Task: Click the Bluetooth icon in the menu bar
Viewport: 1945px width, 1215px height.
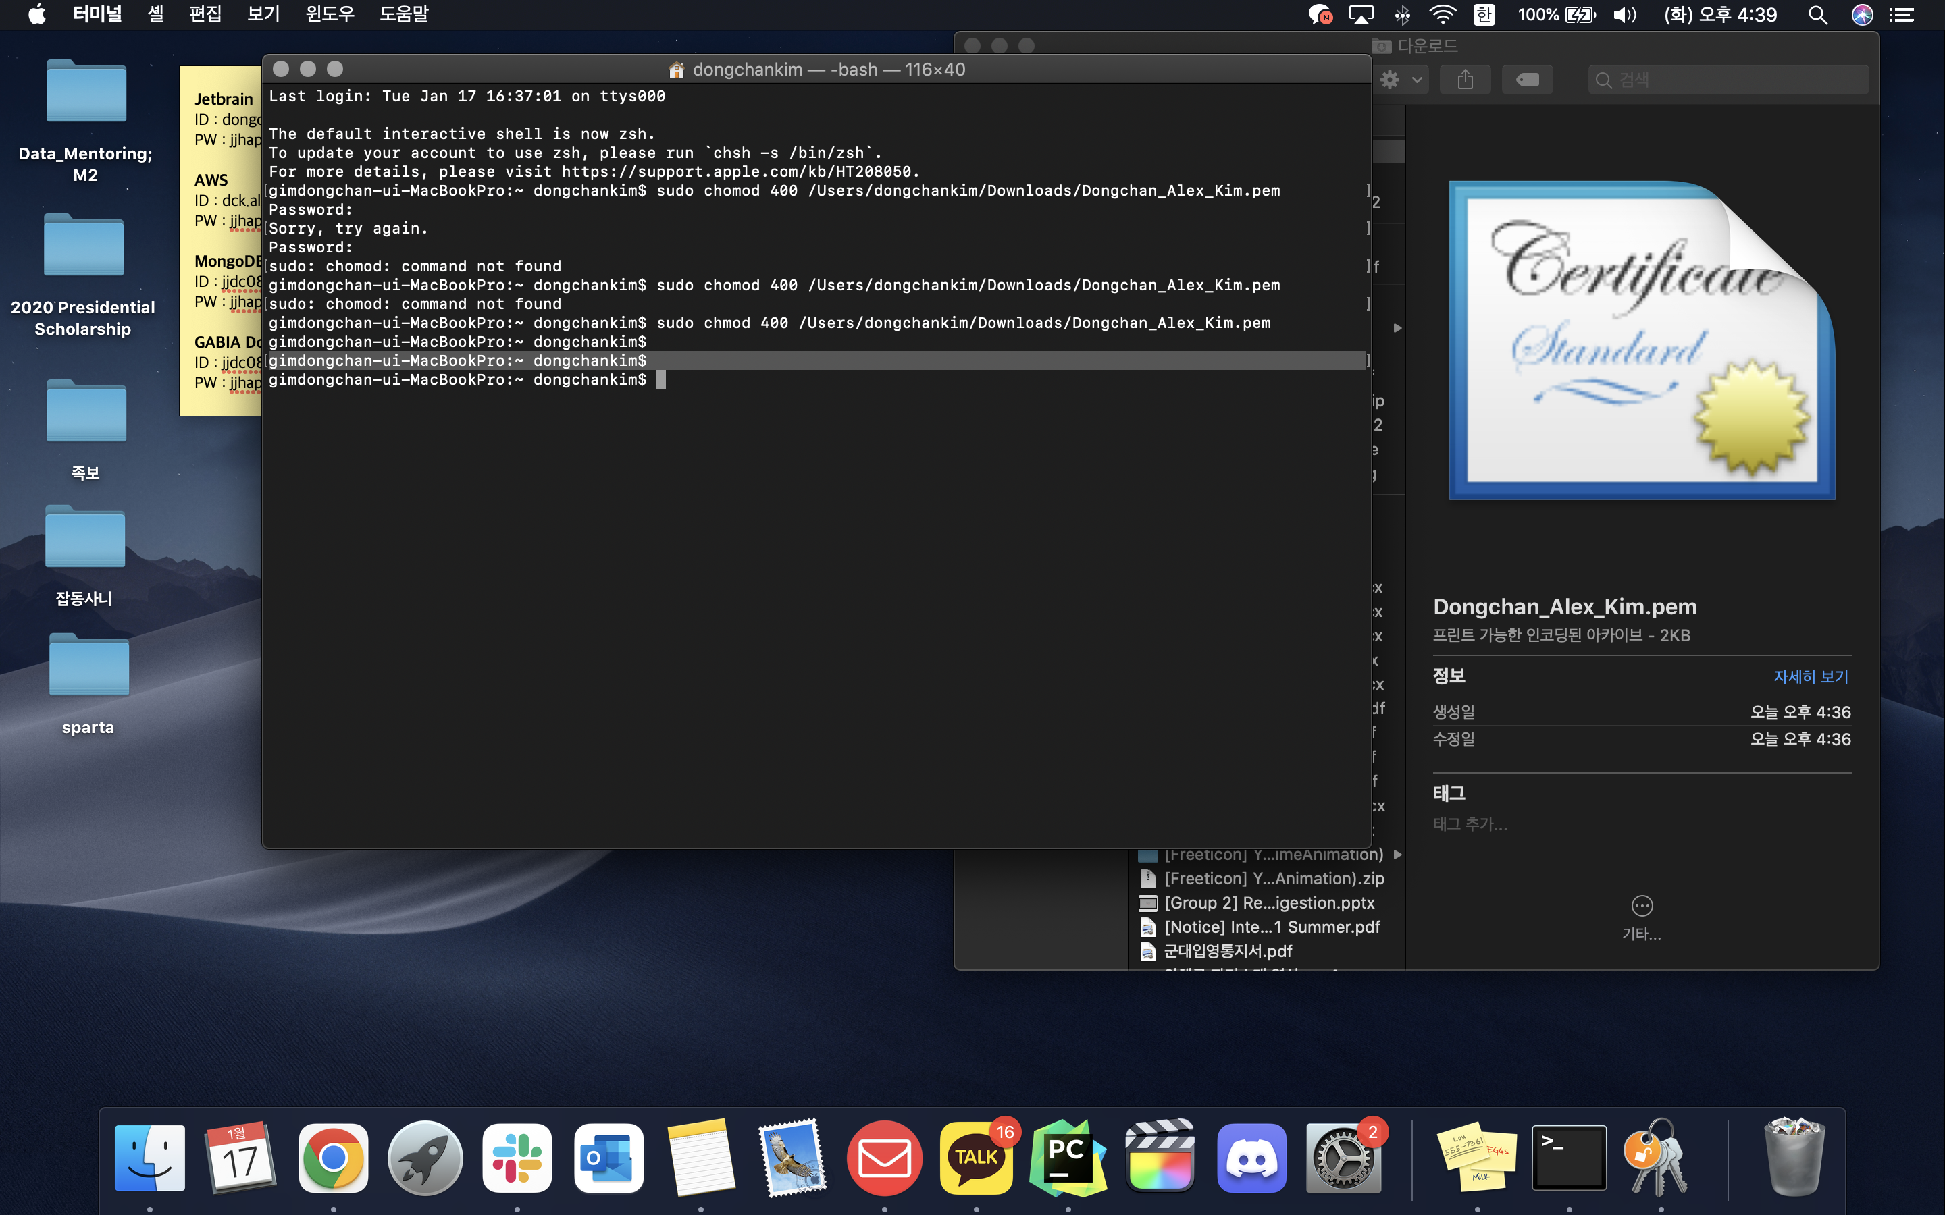Action: [1403, 14]
